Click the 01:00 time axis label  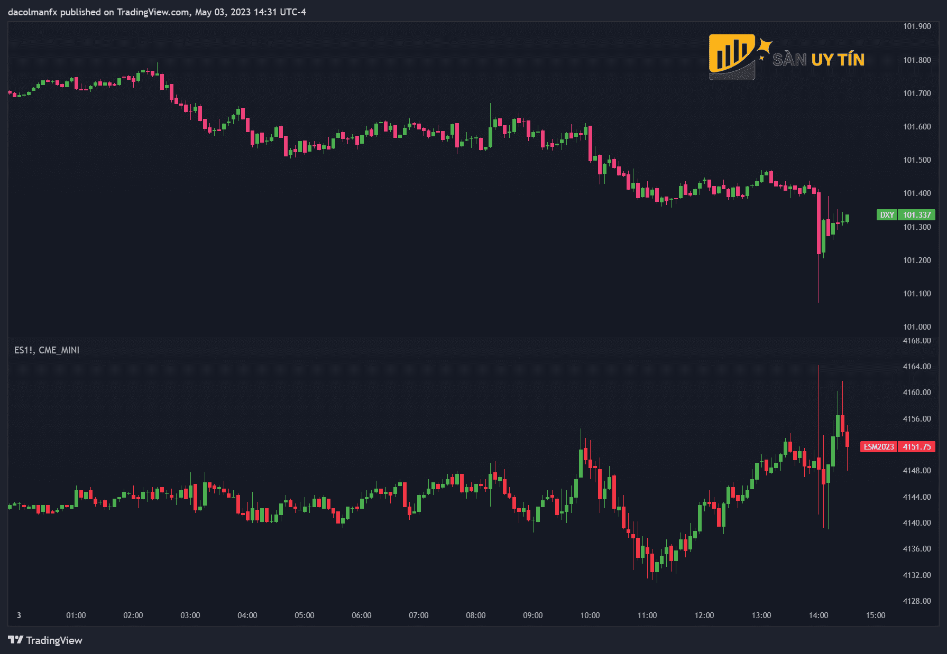tap(76, 615)
